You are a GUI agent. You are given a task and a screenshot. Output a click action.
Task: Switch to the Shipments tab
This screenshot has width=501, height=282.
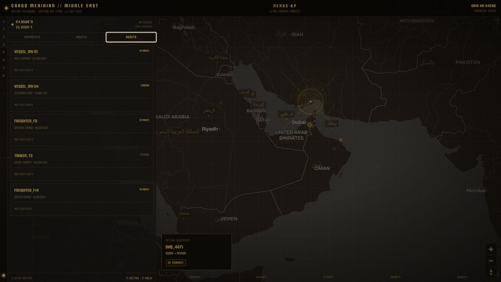pyautogui.click(x=32, y=37)
